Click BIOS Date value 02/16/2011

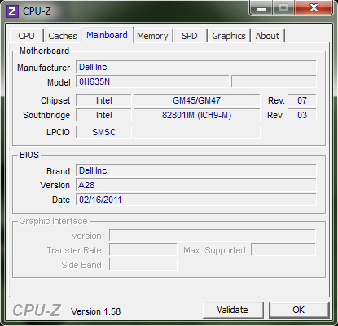coord(195,200)
